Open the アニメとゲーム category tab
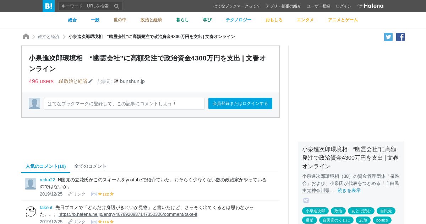Screen dimensions: 426x224 coord(343,20)
